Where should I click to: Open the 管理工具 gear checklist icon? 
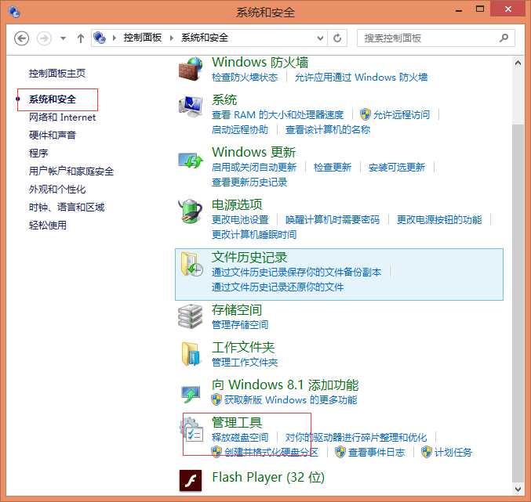point(191,429)
